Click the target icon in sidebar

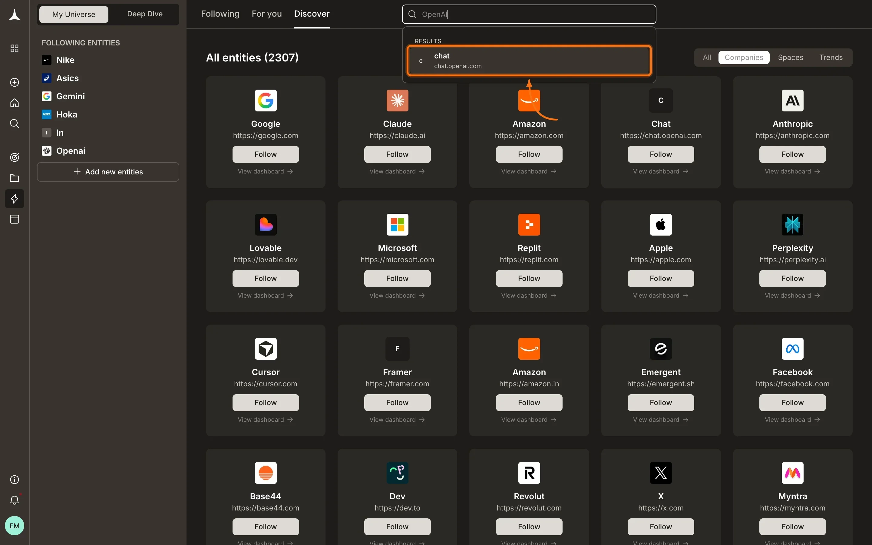[15, 157]
